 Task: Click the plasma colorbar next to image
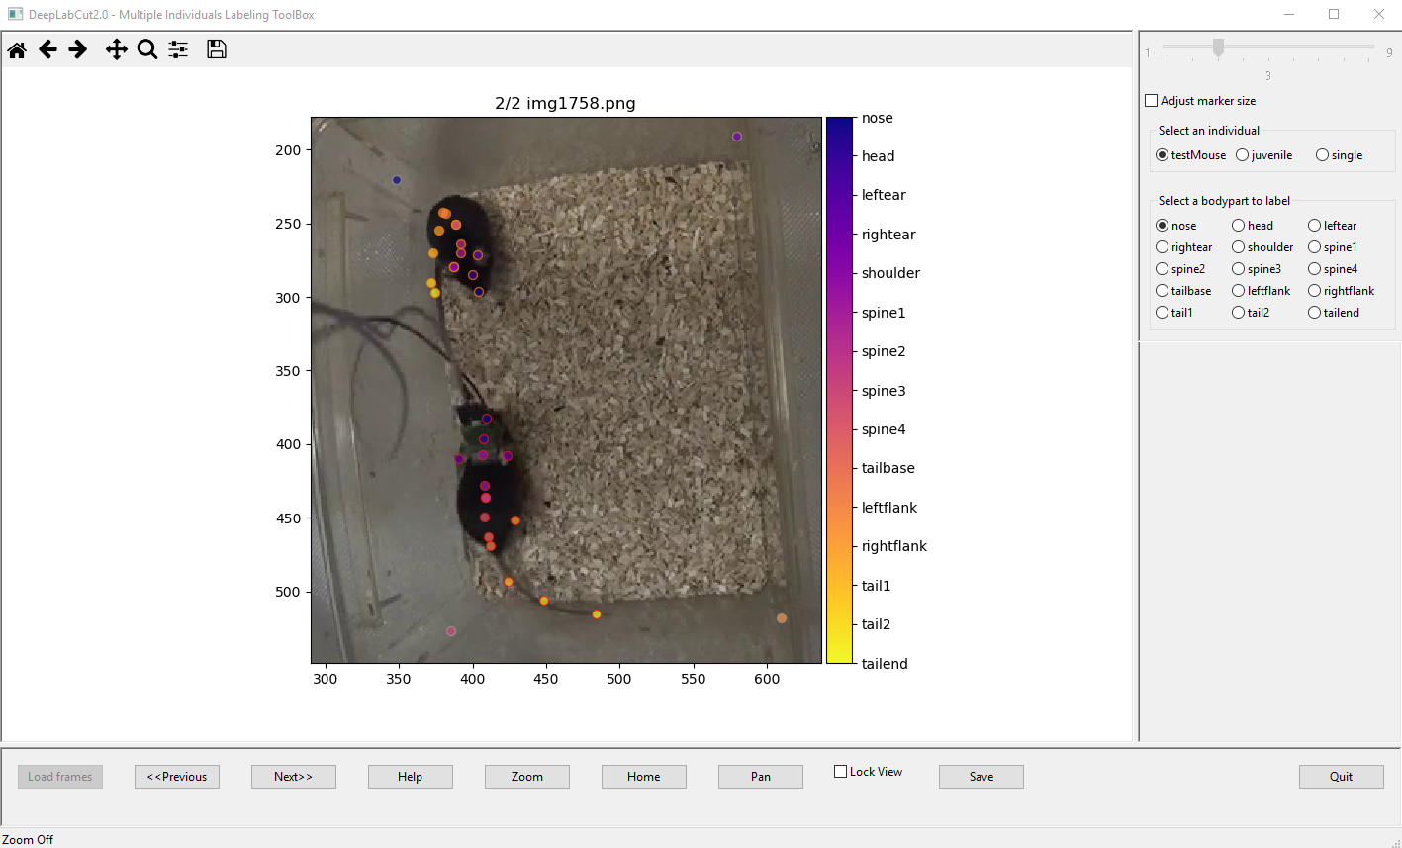pos(839,390)
